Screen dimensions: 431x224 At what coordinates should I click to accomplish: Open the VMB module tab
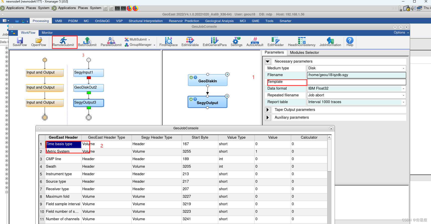58,21
